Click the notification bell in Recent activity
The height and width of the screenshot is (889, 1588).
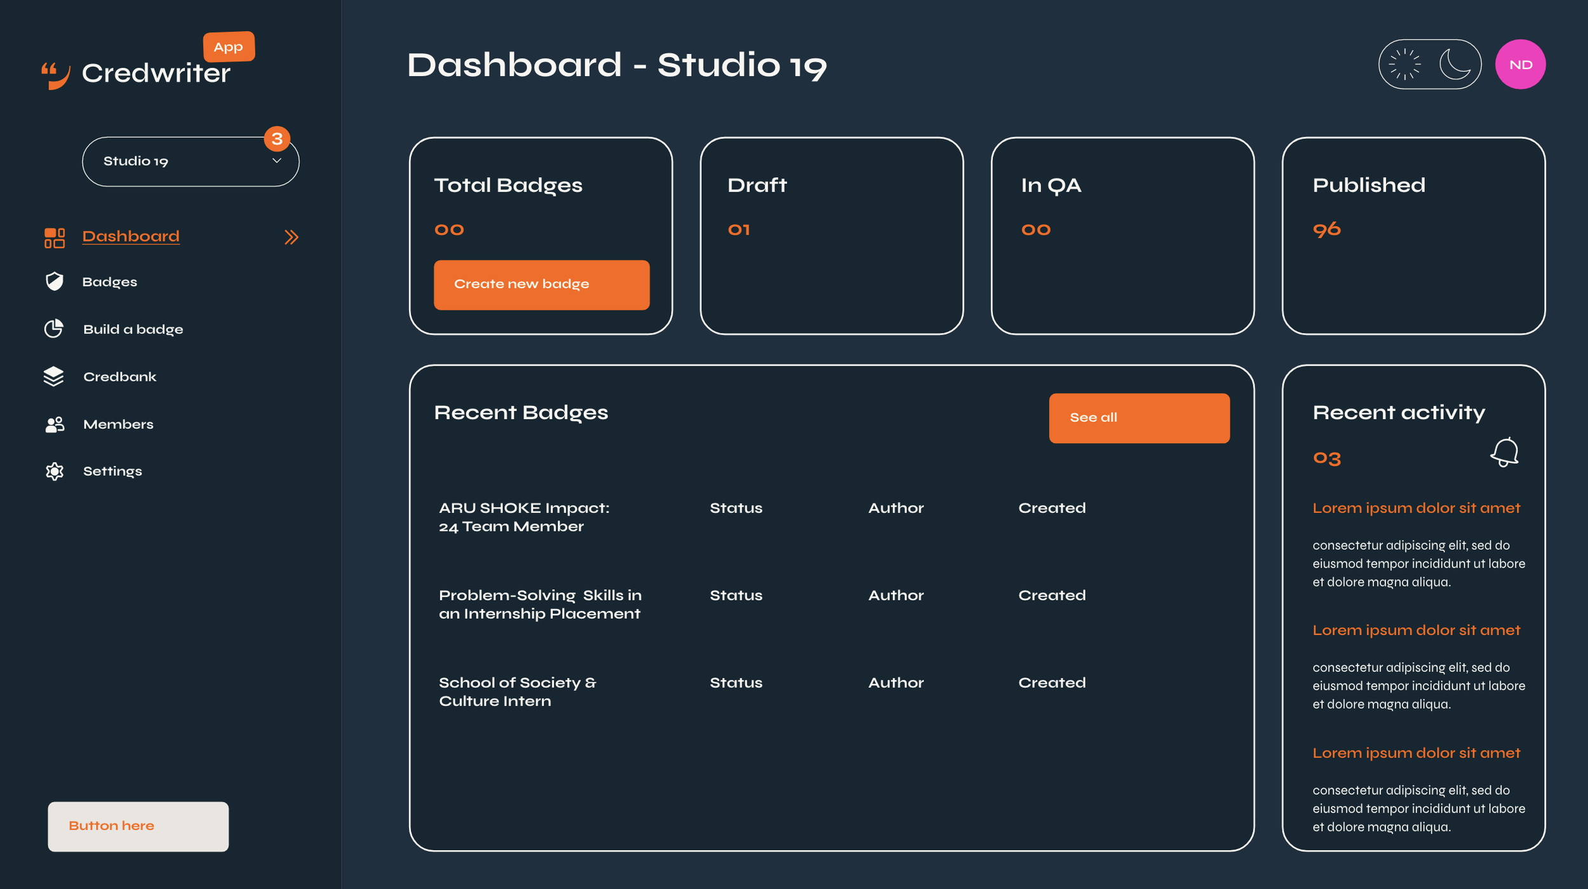click(1504, 452)
